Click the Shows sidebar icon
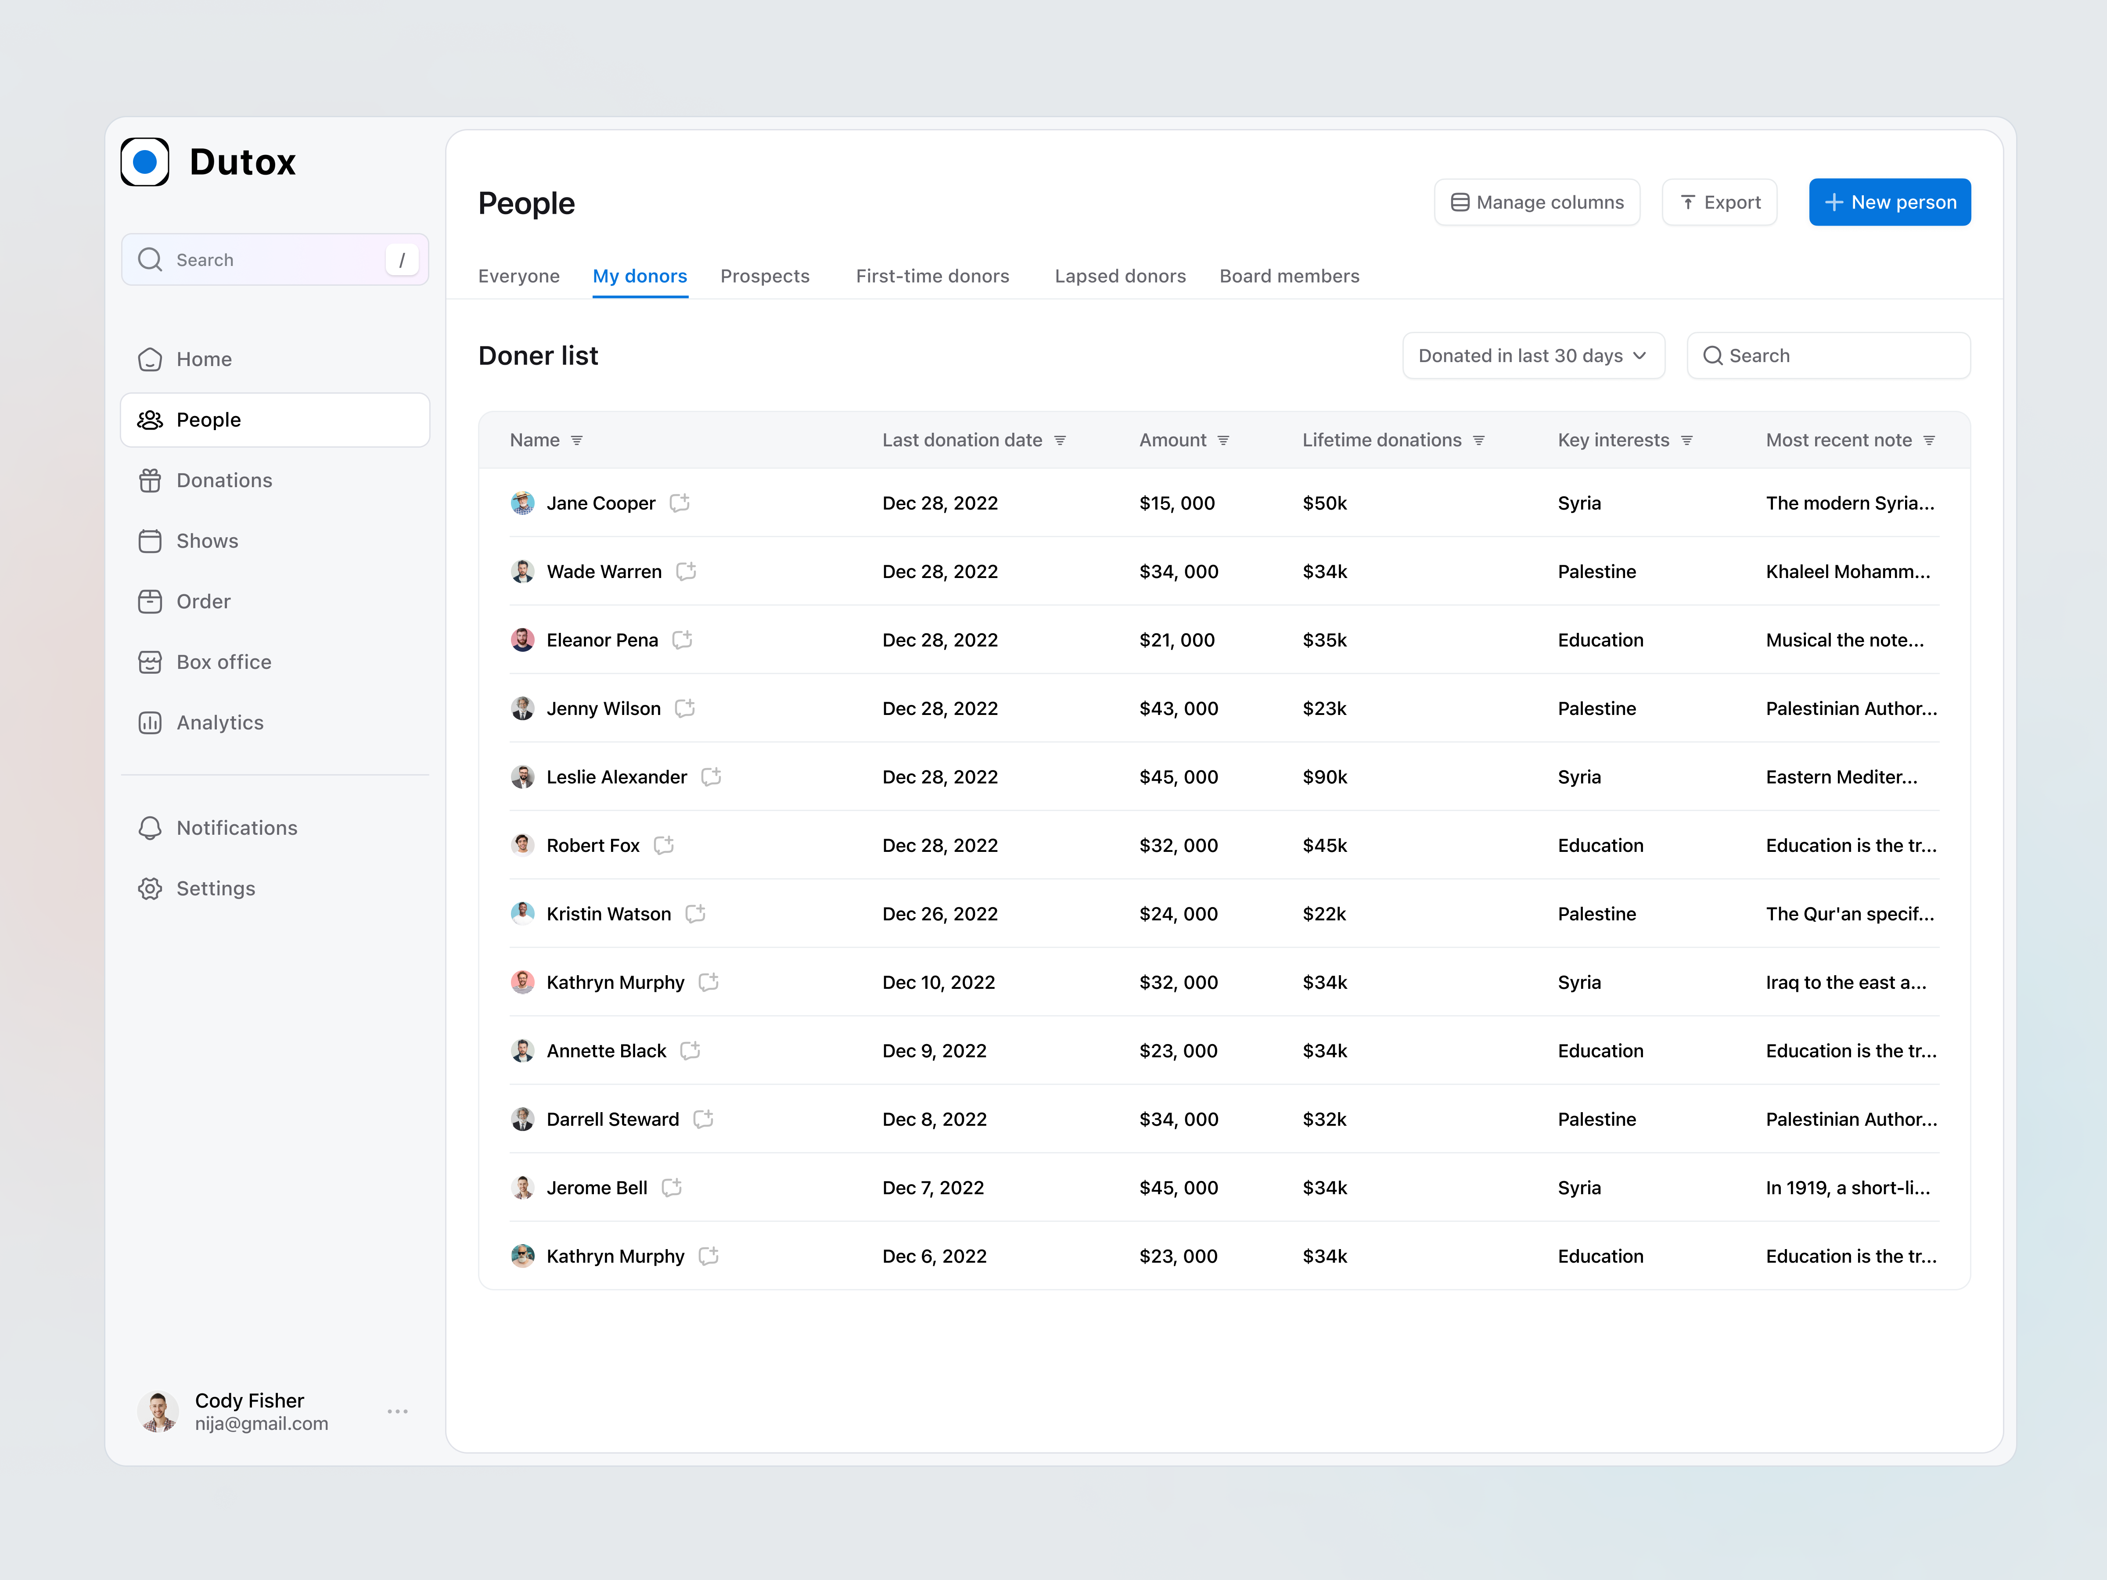 click(151, 540)
